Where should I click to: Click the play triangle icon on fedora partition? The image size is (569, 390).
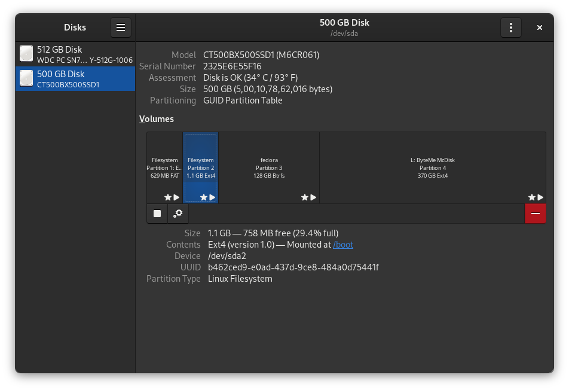click(313, 197)
